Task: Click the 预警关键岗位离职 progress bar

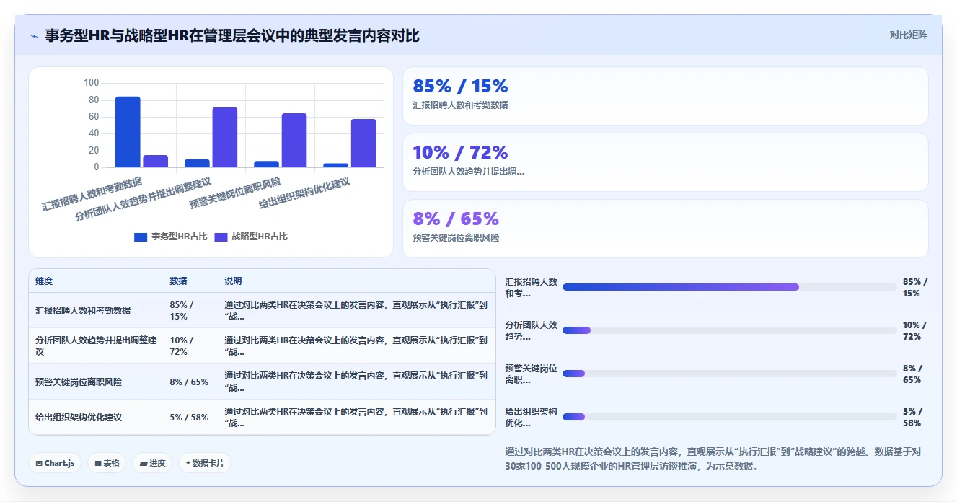Action: 729,374
